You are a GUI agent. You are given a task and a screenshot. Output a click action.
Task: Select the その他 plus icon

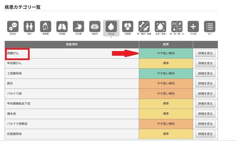(x=193, y=27)
